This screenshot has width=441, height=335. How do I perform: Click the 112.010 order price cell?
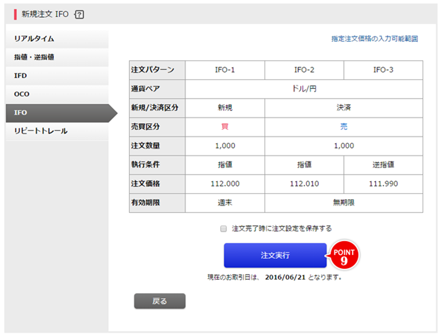(x=304, y=184)
